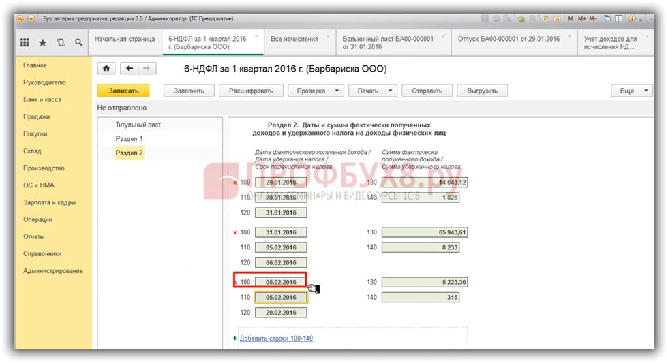Open Зарплата и кадры section
Screen dimensions: 668x363
[x=50, y=202]
